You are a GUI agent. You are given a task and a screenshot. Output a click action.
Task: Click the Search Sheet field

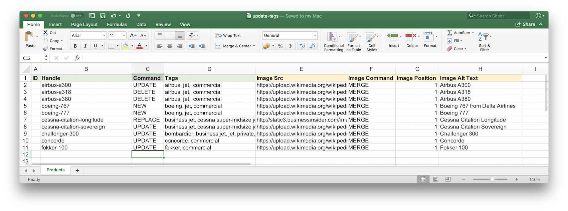pyautogui.click(x=500, y=16)
